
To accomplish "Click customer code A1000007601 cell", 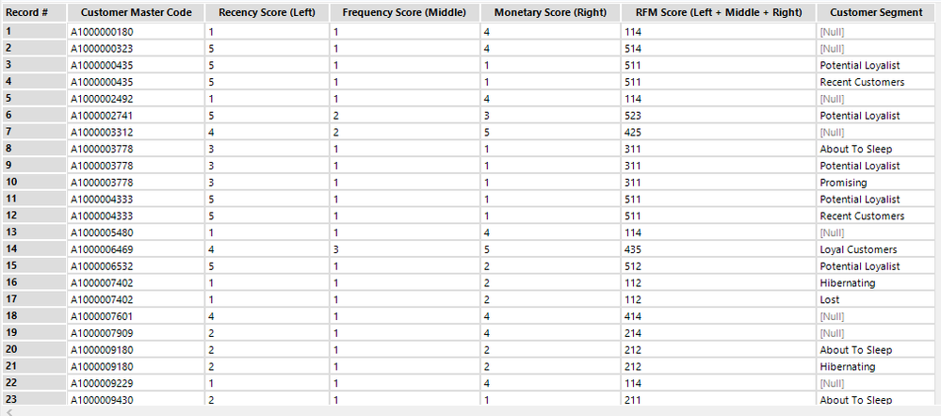I will coord(108,316).
